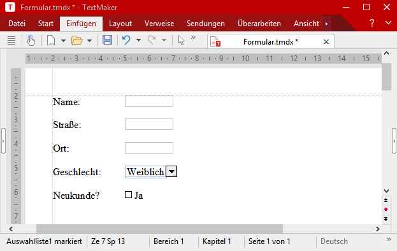This screenshot has height=251, width=397.
Task: Click horizontal scrollbar right arrow
Action: (378, 229)
